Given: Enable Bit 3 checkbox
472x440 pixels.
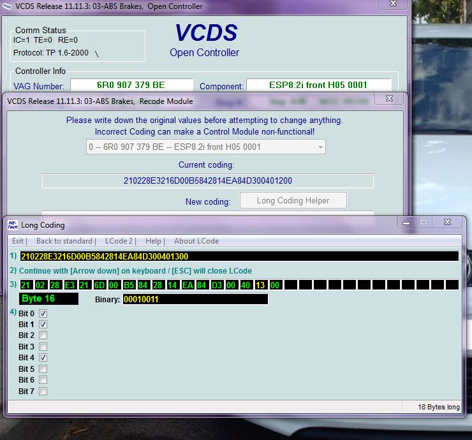Looking at the screenshot, I should (43, 347).
